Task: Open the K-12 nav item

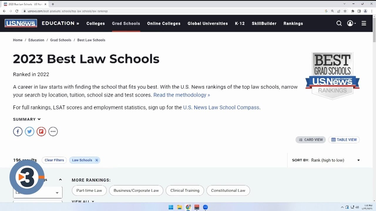Action: [240, 23]
